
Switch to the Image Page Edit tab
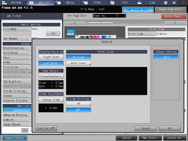pos(171,9)
